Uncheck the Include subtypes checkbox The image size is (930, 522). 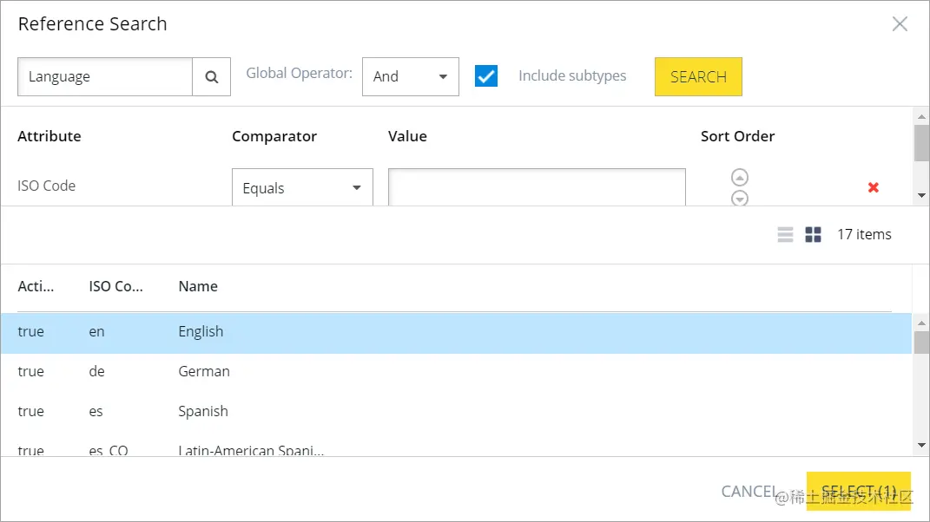(486, 76)
